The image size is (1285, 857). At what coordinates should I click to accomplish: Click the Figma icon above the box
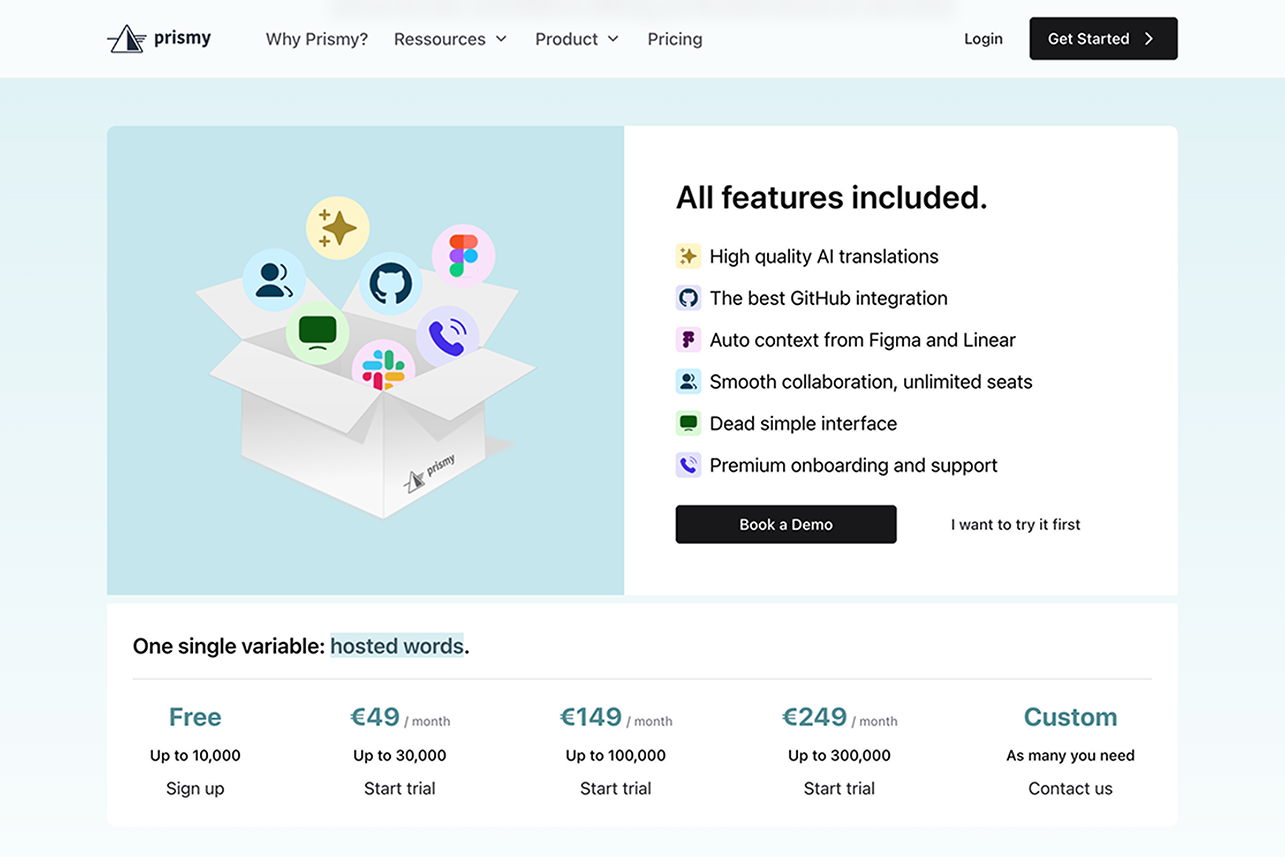(463, 255)
